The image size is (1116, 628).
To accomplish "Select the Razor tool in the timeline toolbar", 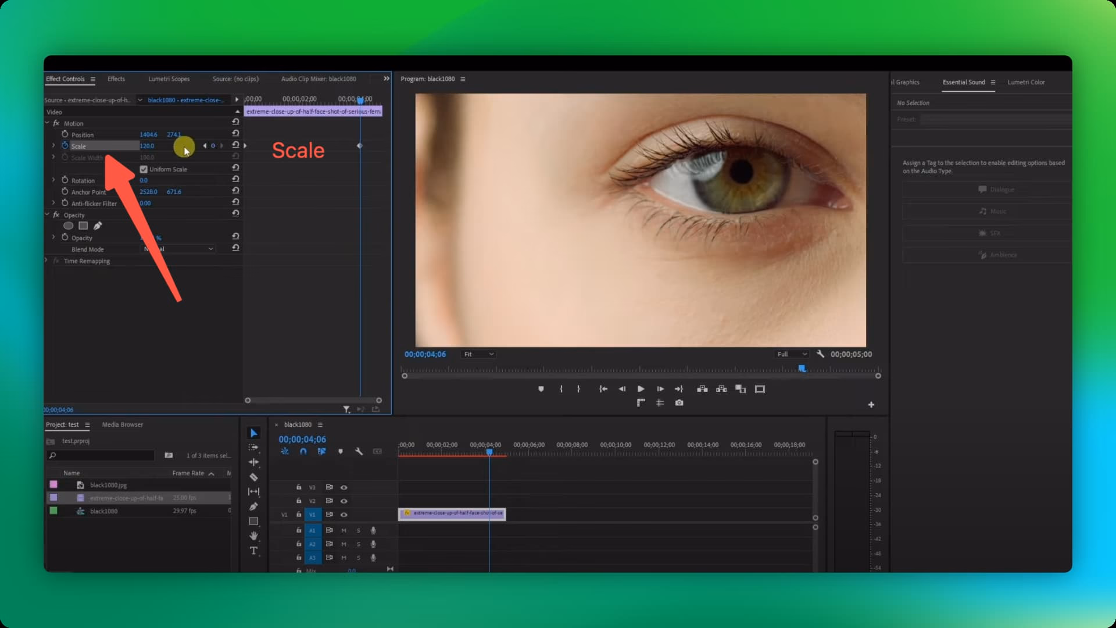I will pos(254,476).
